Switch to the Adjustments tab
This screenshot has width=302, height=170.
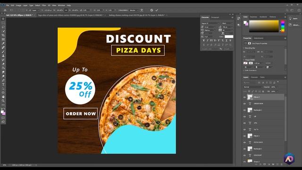coord(259,38)
